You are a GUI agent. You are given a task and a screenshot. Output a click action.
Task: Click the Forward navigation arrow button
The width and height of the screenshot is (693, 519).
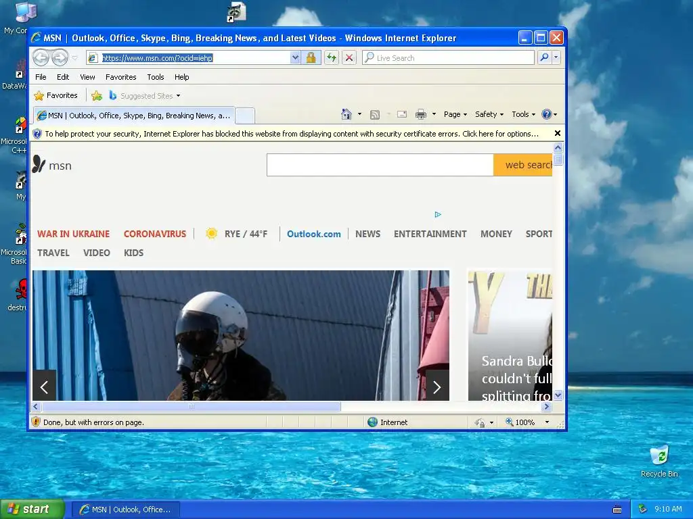point(60,57)
